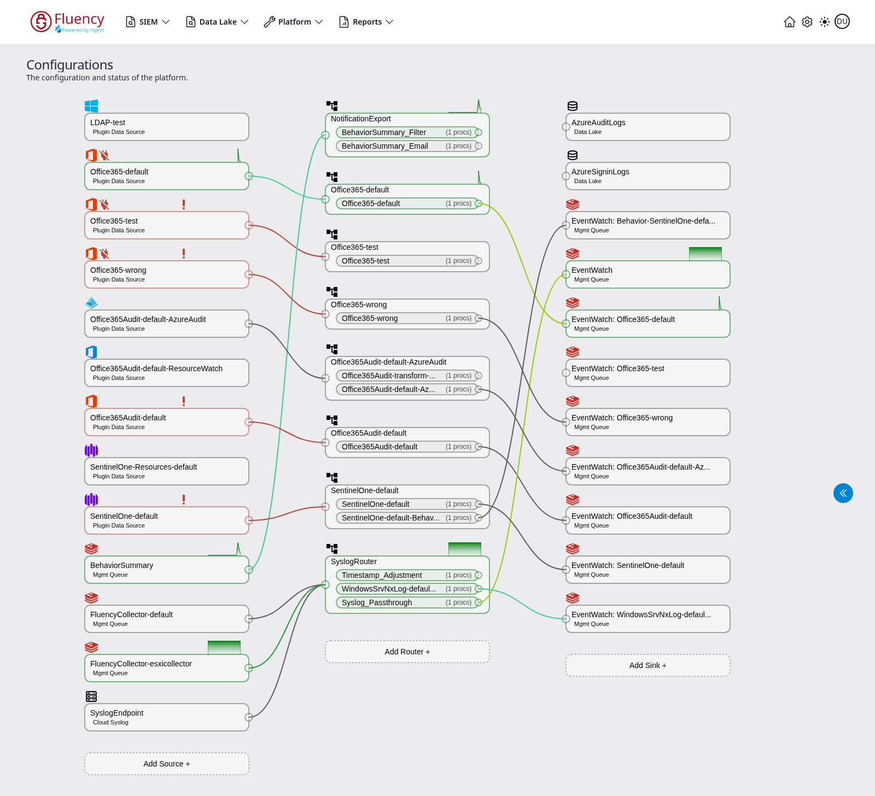Click the Azure icon above Office365Audit-default-AzureAudit source
Screen dimensions: 875x796
91,303
